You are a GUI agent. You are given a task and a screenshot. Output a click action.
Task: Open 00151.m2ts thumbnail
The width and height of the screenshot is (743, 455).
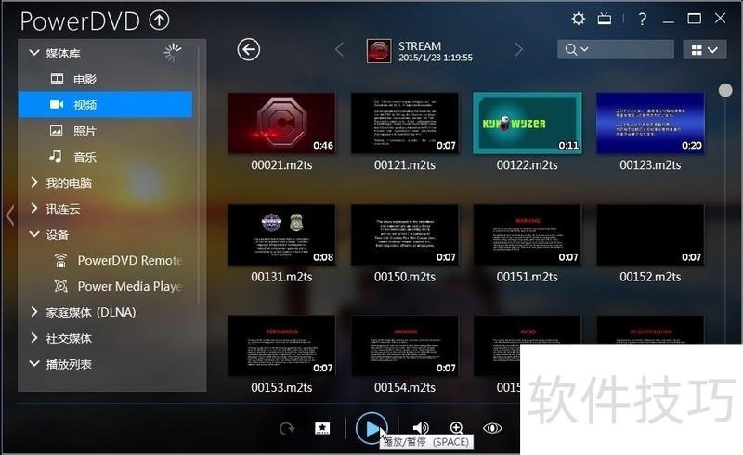(528, 235)
